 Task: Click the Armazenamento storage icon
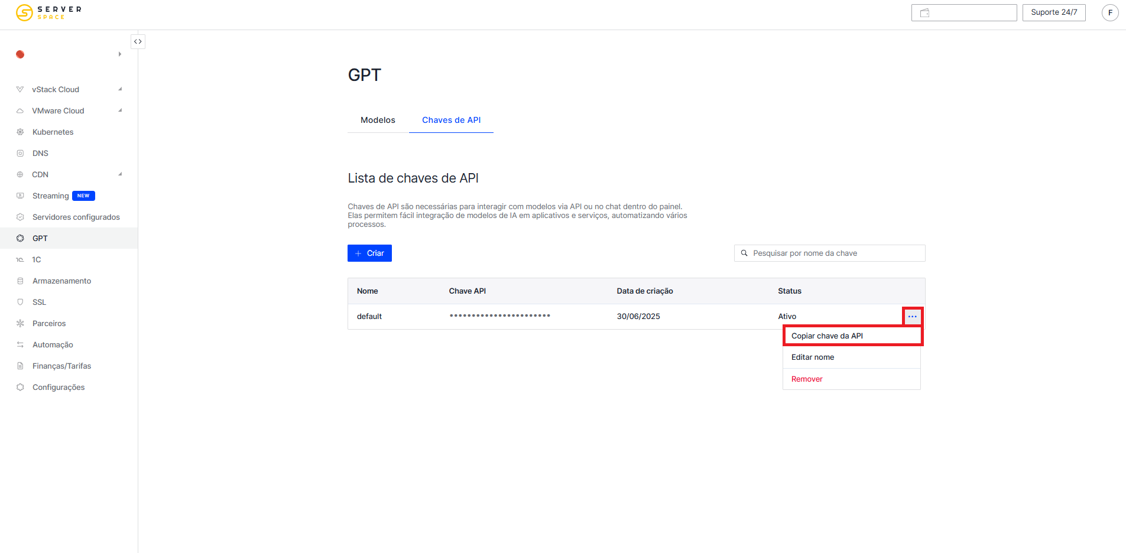point(20,281)
